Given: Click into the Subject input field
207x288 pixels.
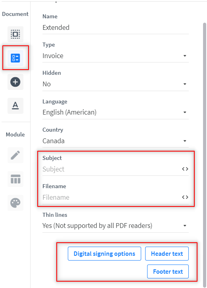Looking at the screenshot, I should click(x=112, y=169).
